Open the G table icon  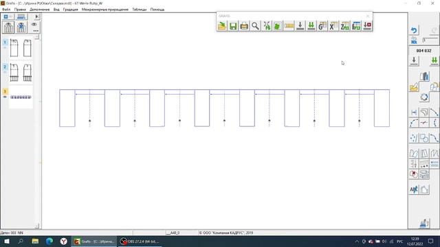pyautogui.click(x=322, y=26)
